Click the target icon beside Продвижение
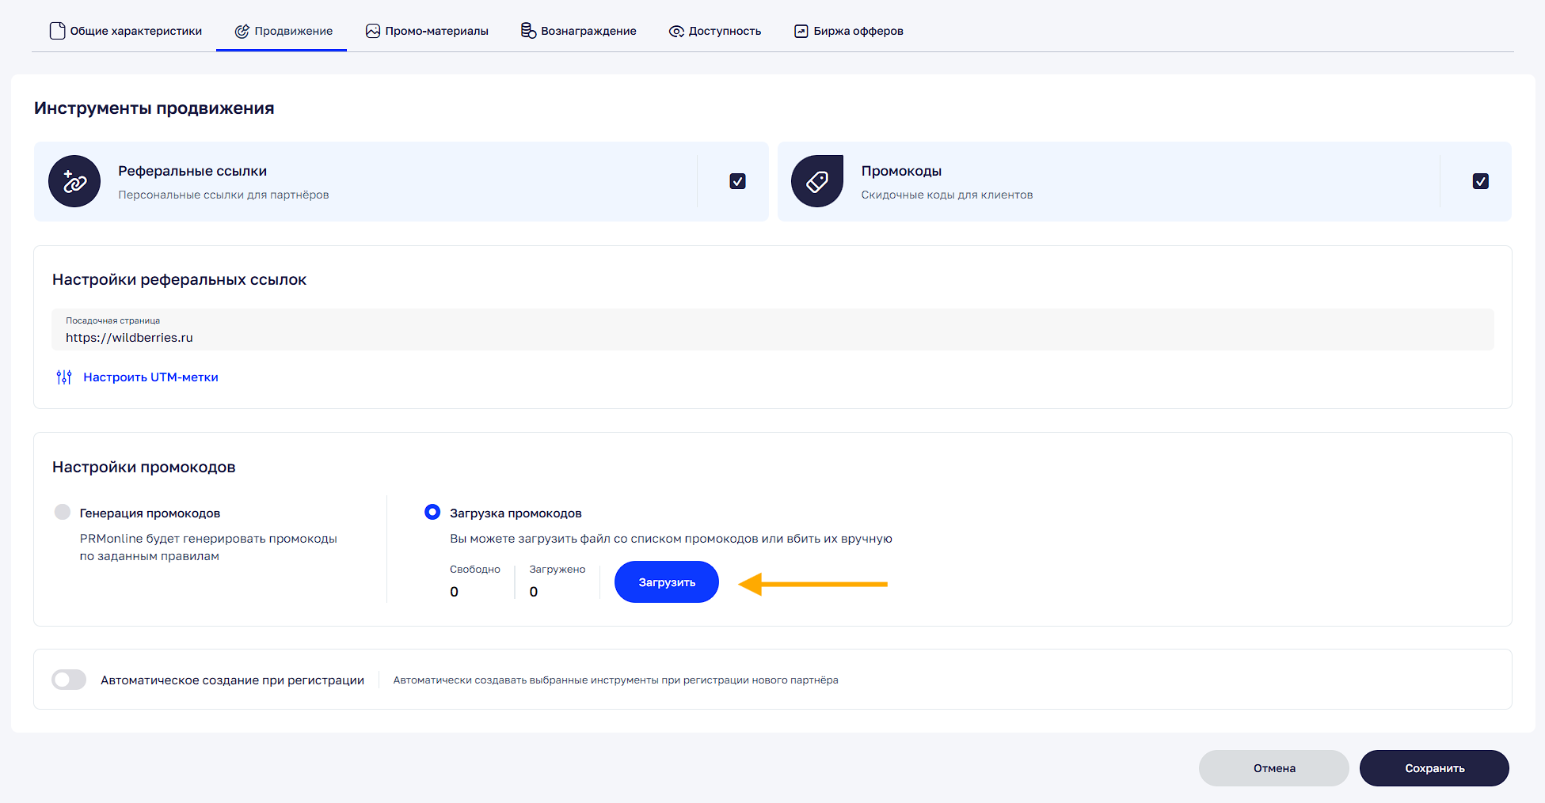 [242, 31]
